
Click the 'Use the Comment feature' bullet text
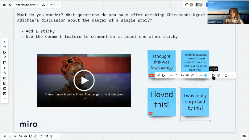point(102,37)
